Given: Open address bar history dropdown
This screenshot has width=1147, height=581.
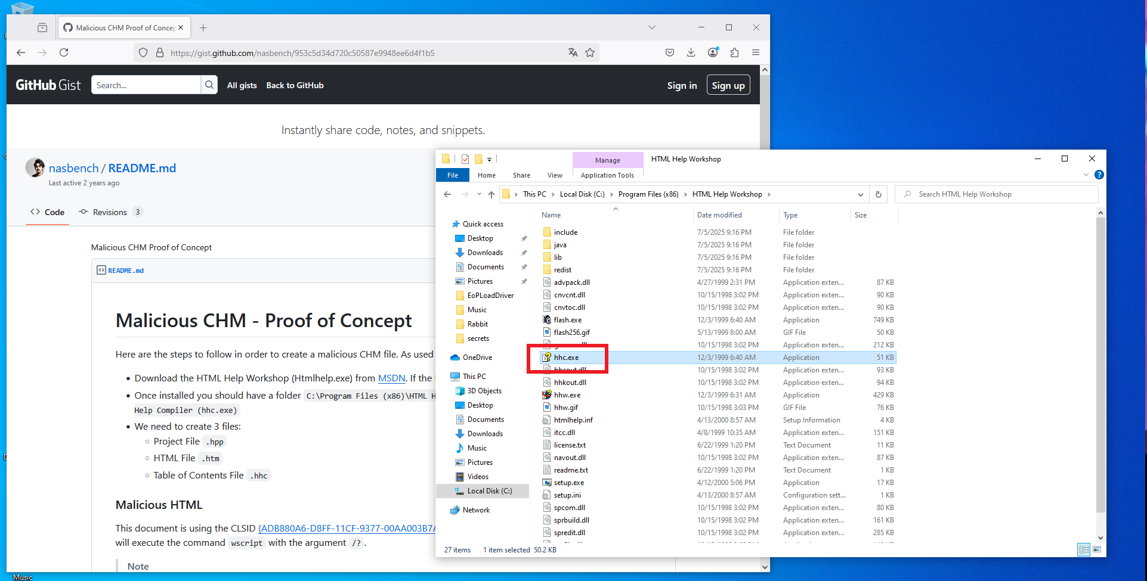Looking at the screenshot, I should pyautogui.click(x=860, y=194).
